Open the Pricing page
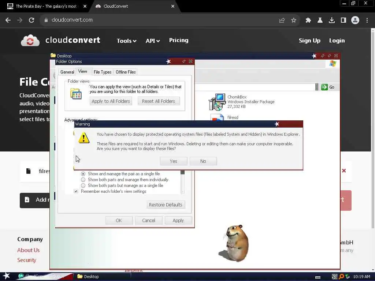 pyautogui.click(x=179, y=40)
